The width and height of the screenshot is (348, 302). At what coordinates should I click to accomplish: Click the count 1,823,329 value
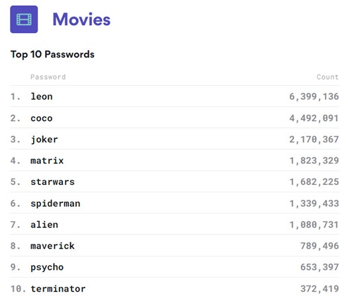(314, 161)
